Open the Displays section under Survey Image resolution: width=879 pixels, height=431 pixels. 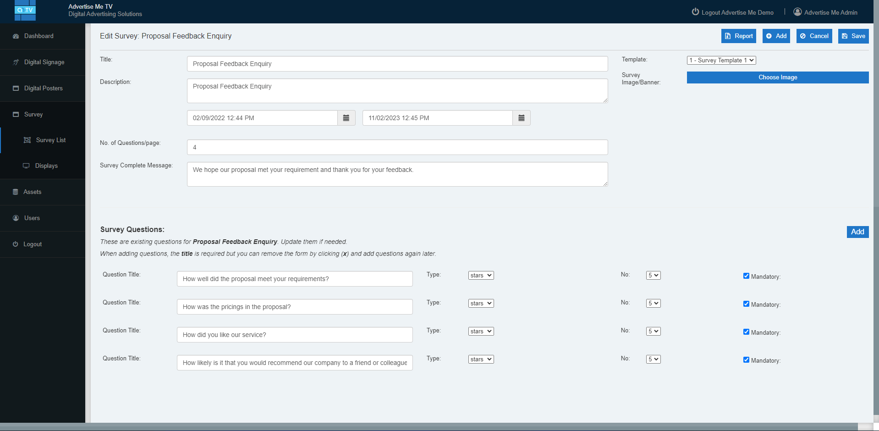coord(46,166)
